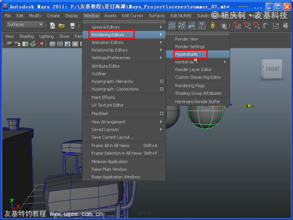Click the camera attributes icon in panel toolbar
Screen dimensions: 293x220
coord(17,44)
